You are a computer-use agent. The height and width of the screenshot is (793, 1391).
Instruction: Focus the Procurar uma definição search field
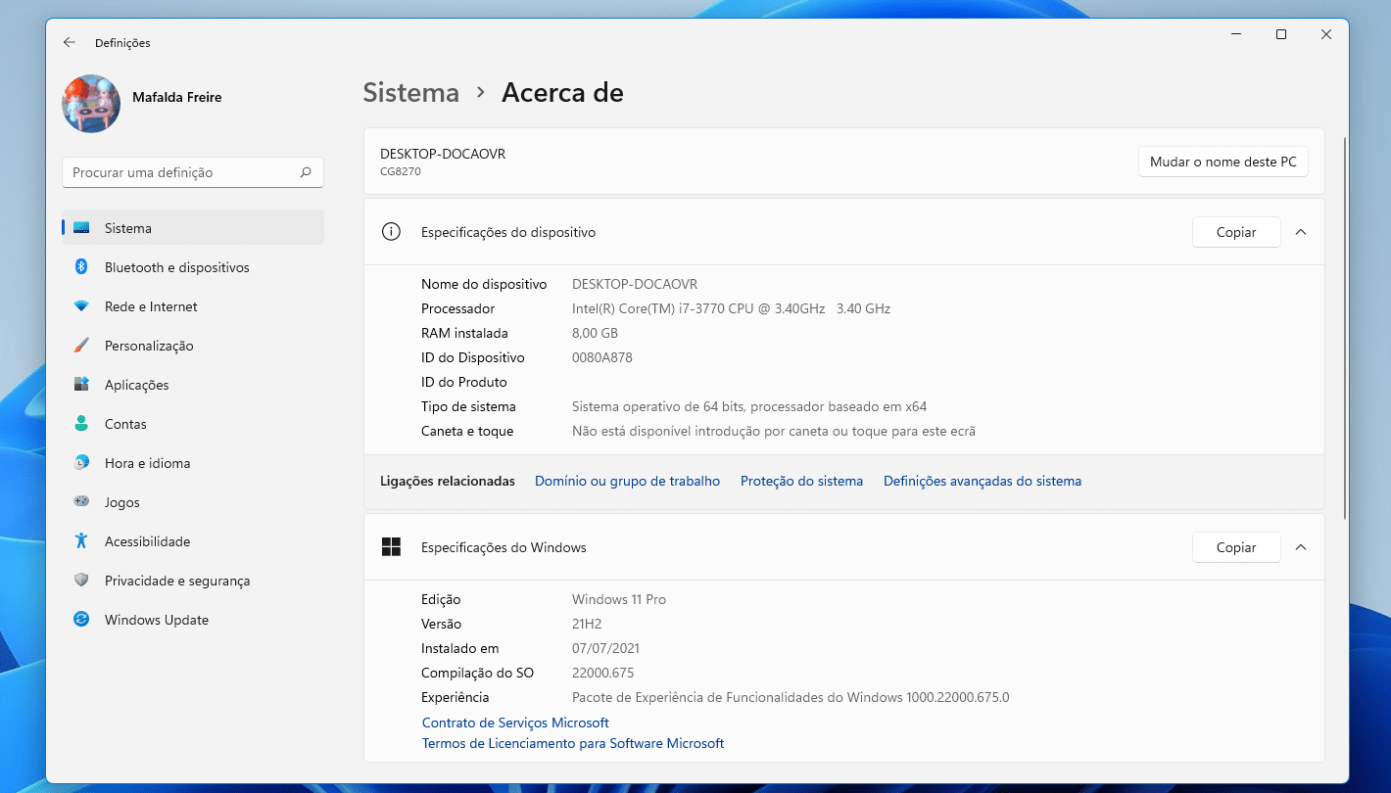pyautogui.click(x=193, y=172)
